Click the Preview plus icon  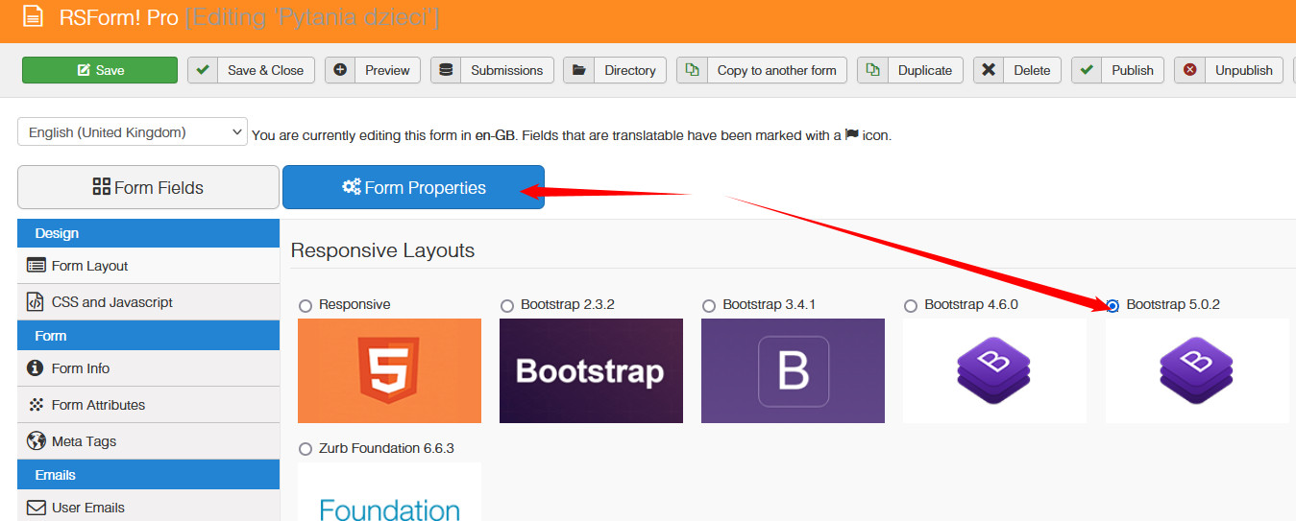tap(340, 70)
